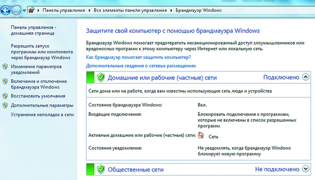The height and width of the screenshot is (180, 315).
Task: Open Изменение параметров уведомлений link
Action: click(x=36, y=69)
